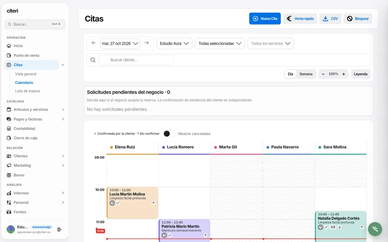Click the plus icon on Natalia Delgado Cortés appointment
The image size is (388, 242).
click(x=361, y=227)
